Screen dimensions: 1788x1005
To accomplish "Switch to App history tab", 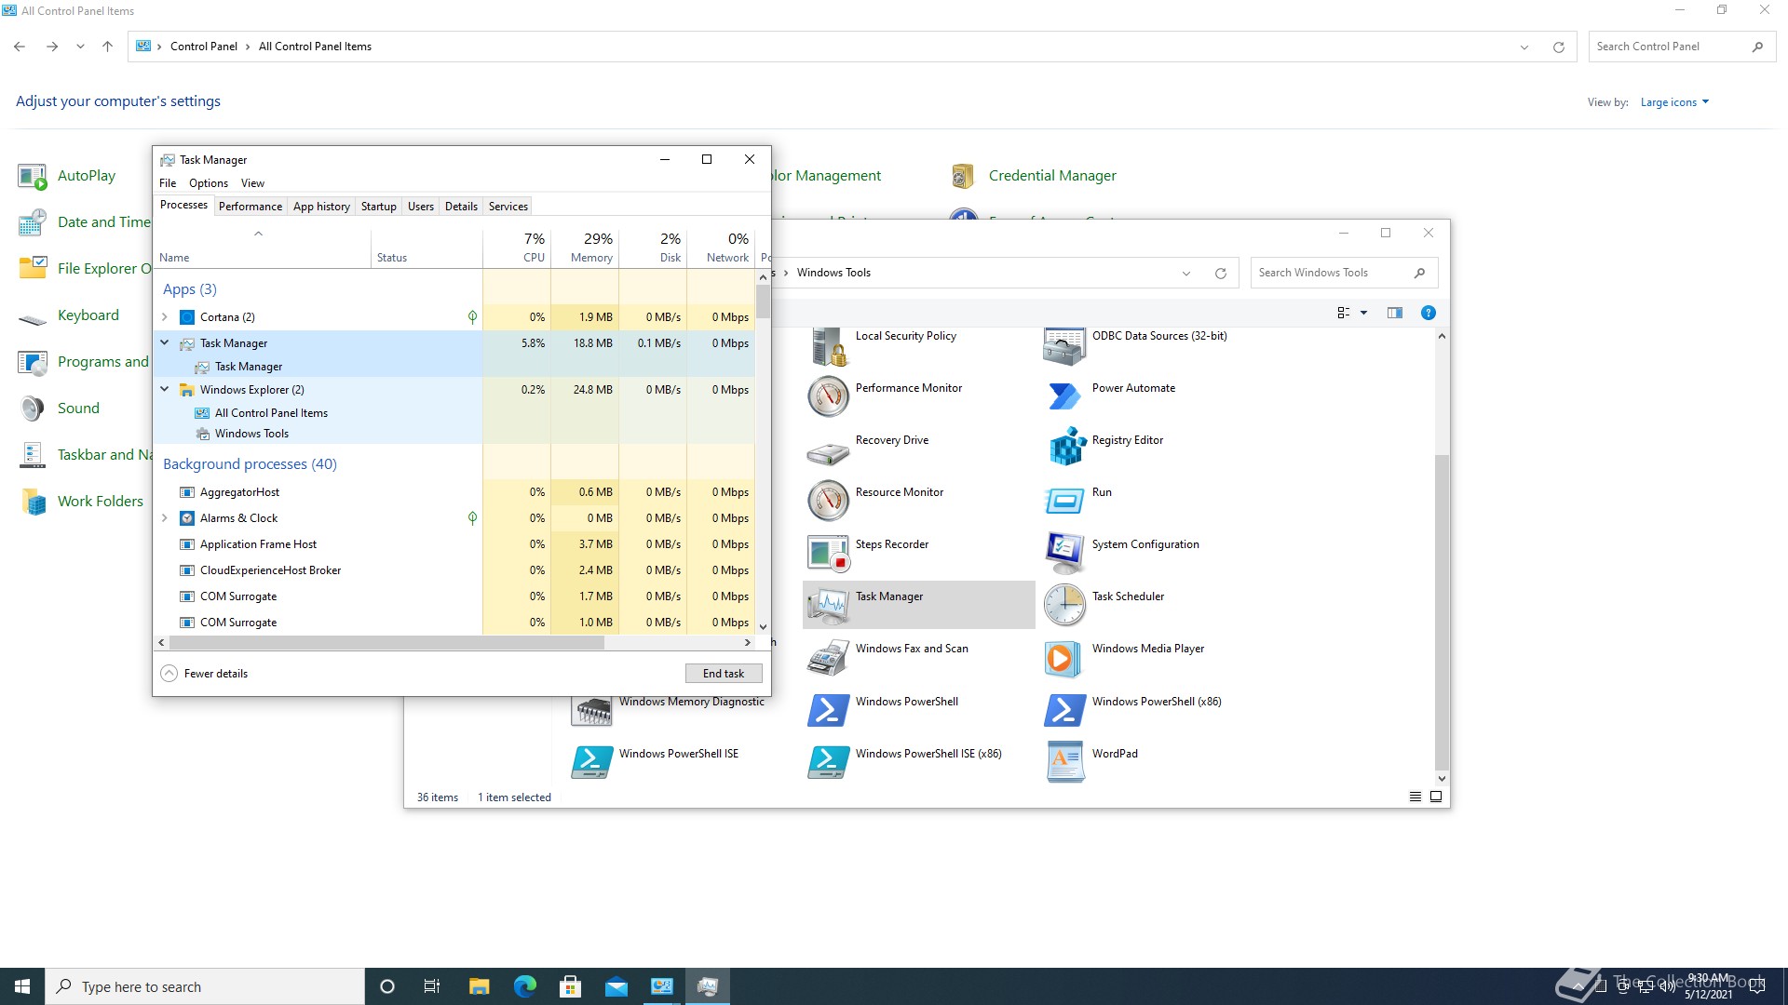I will tap(321, 207).
